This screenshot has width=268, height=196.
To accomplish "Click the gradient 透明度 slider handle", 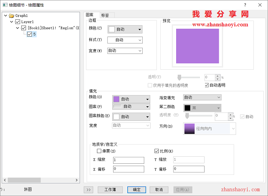I will coord(187,116).
